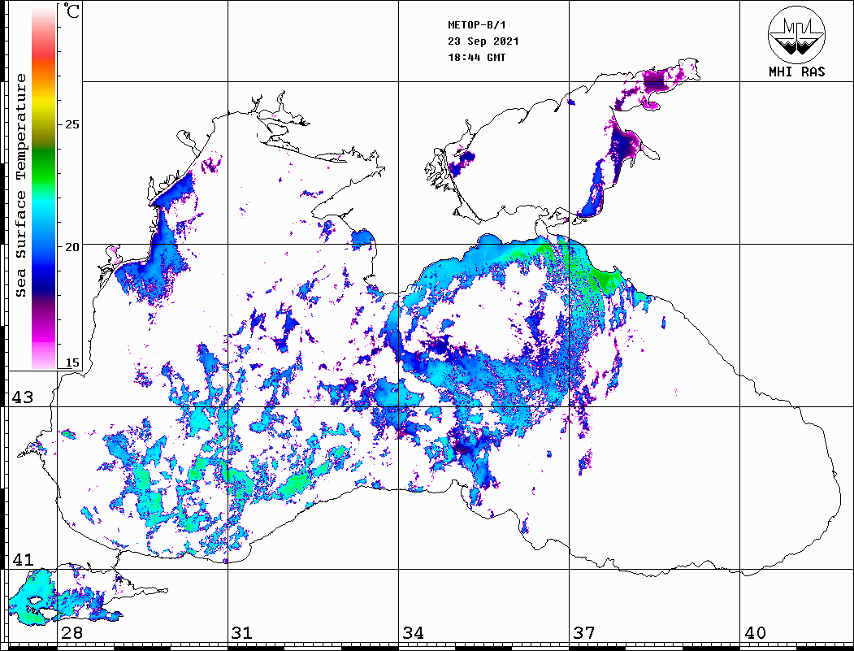This screenshot has height=651, width=854.
Task: Click the longitude label 40
Action: point(755,632)
